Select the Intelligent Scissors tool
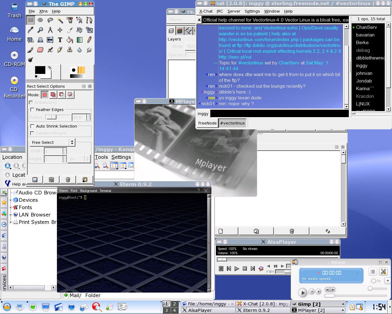 pos(80,20)
